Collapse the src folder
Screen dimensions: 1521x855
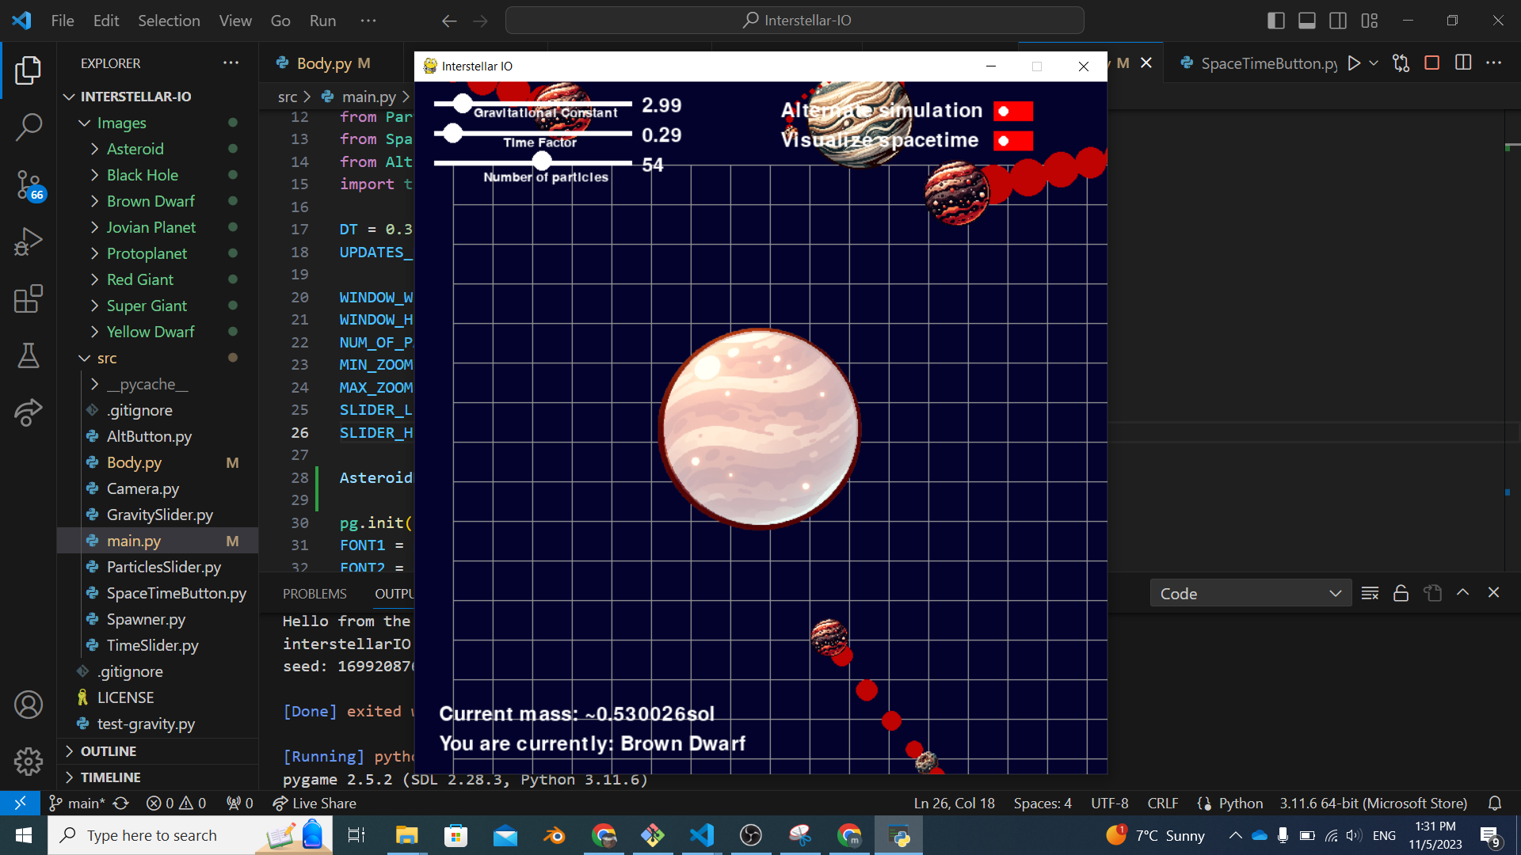[x=106, y=358]
